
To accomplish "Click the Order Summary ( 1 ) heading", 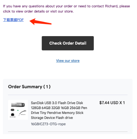I will click(29, 87).
